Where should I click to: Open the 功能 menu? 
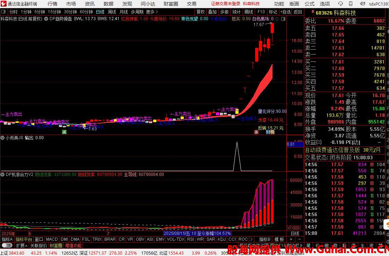279,4
